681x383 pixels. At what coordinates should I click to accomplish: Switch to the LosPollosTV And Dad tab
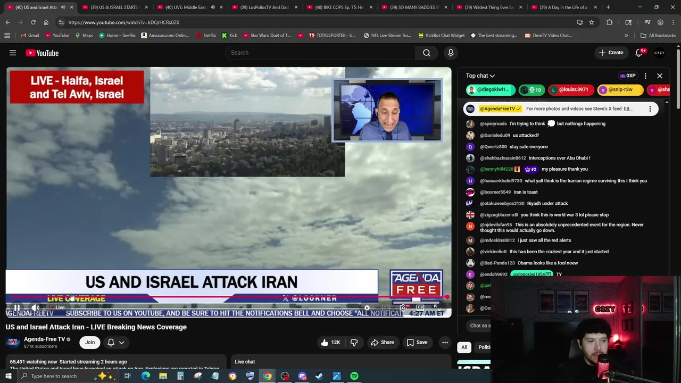pyautogui.click(x=264, y=7)
